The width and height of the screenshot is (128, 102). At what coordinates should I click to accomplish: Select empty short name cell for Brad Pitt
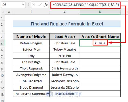click(100, 56)
